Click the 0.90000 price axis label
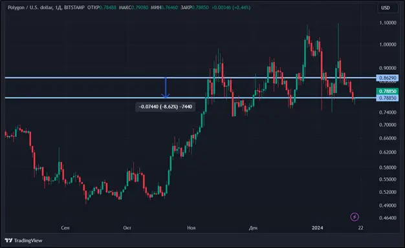 pyautogui.click(x=388, y=68)
